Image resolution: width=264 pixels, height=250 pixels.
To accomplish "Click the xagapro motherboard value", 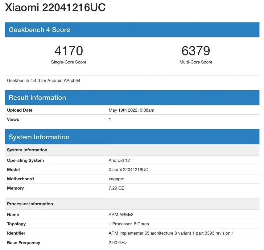I will 116,179.
